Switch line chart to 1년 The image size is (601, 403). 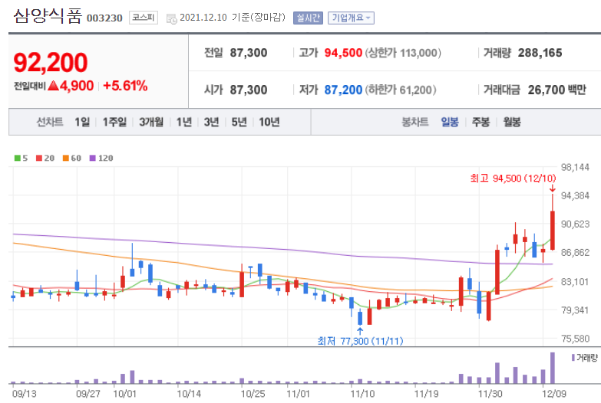pos(184,122)
